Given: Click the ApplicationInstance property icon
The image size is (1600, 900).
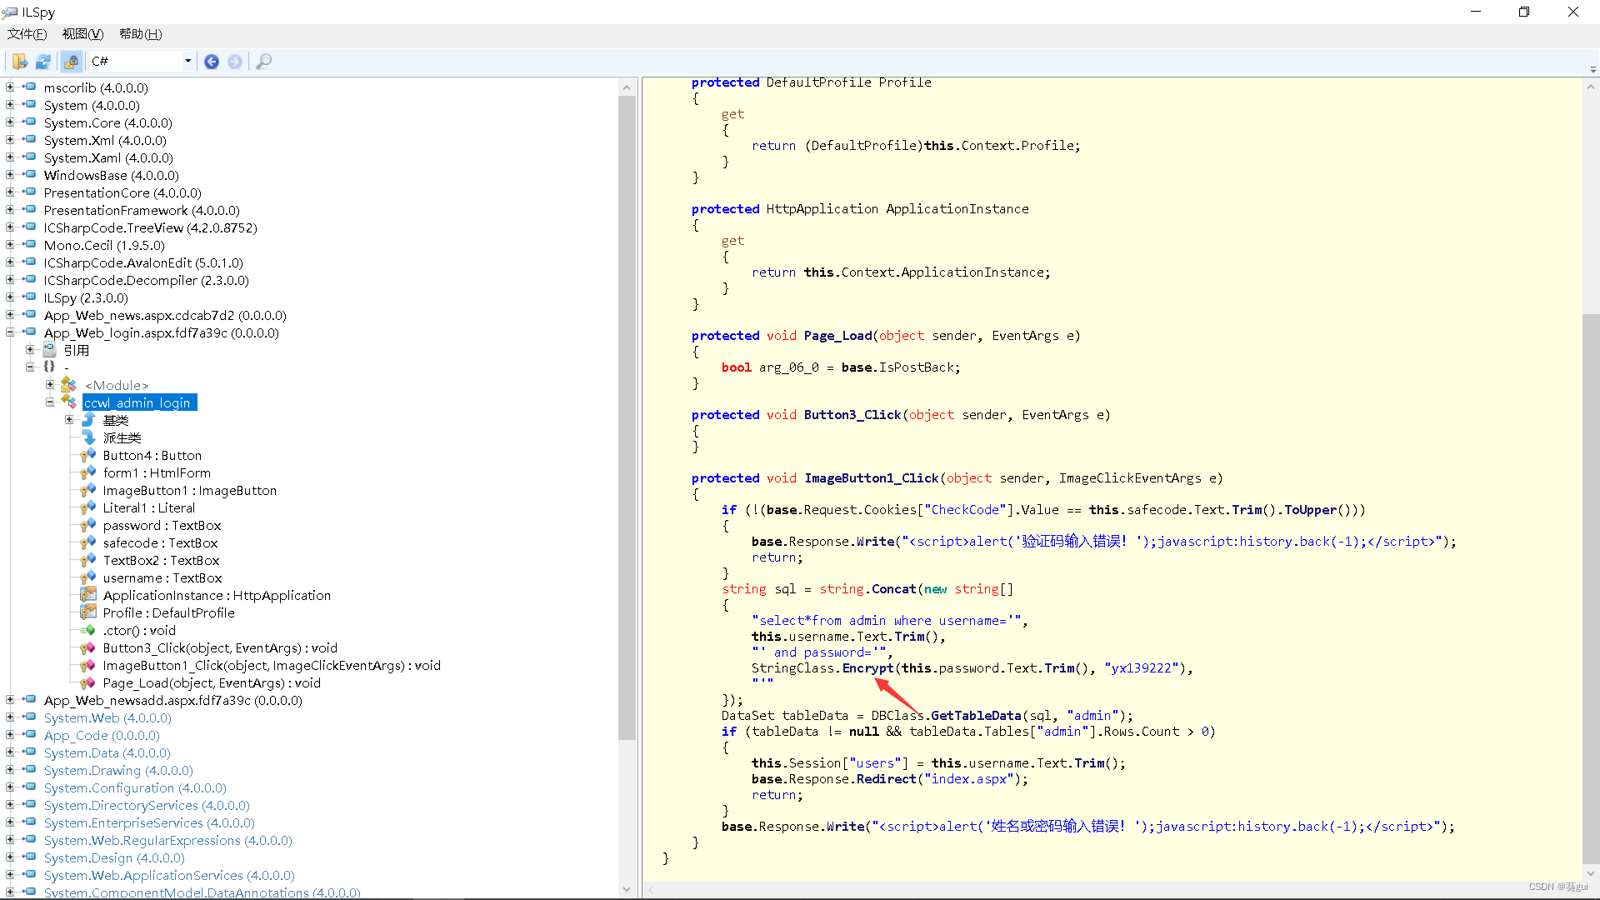Looking at the screenshot, I should (x=88, y=594).
